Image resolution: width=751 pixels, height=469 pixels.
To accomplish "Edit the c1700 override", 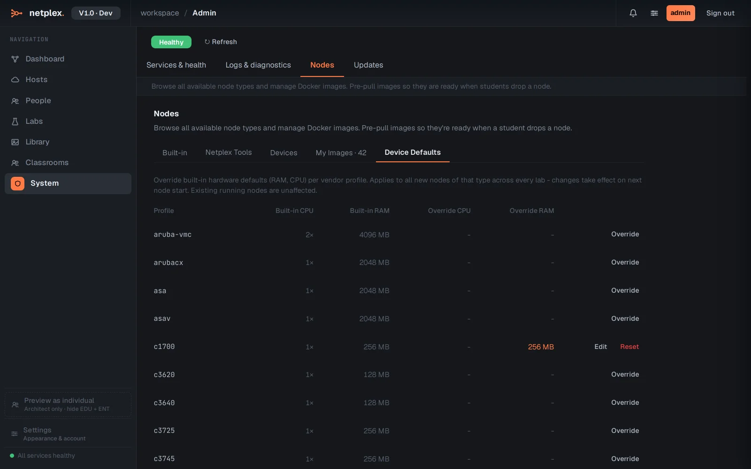I will tap(601, 347).
